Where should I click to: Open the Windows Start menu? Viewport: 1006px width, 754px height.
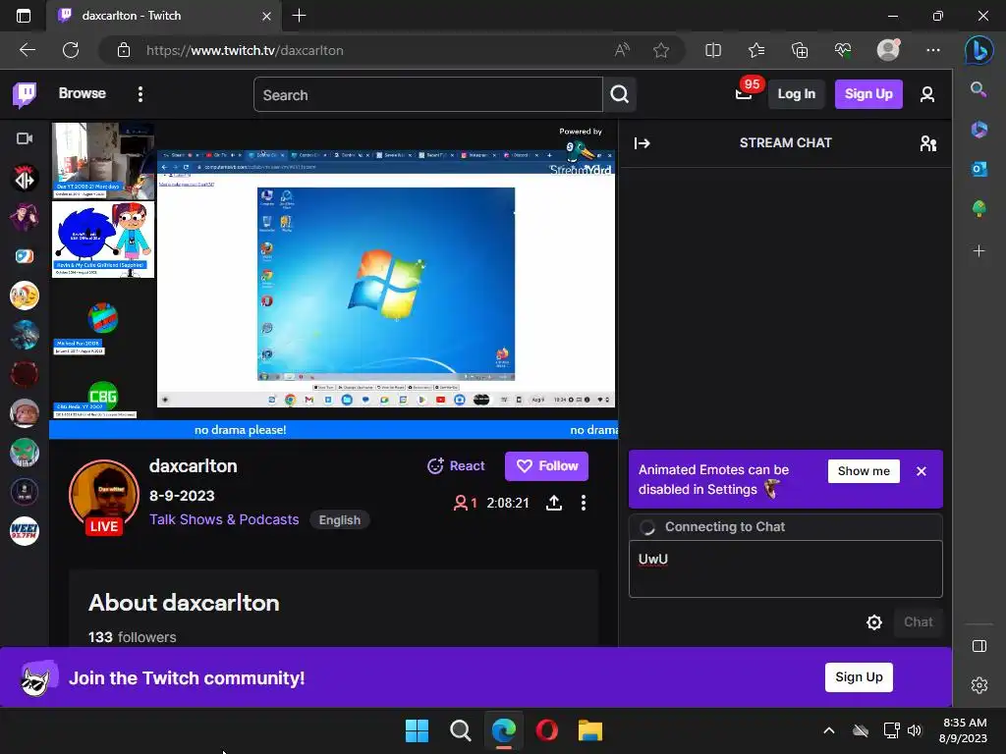(x=417, y=730)
